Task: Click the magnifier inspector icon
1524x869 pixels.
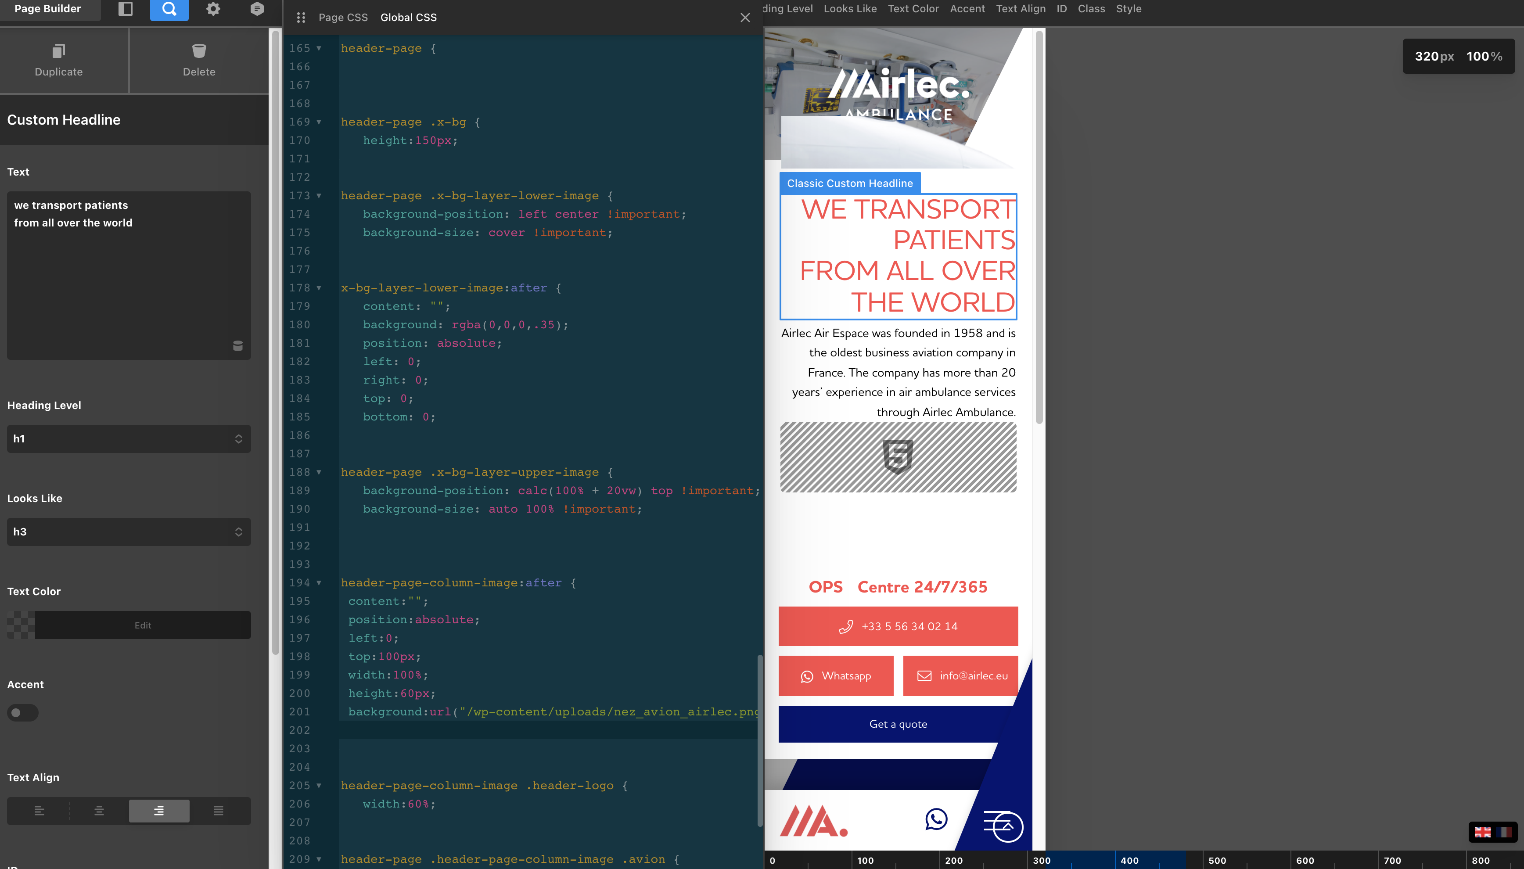Action: (x=169, y=9)
